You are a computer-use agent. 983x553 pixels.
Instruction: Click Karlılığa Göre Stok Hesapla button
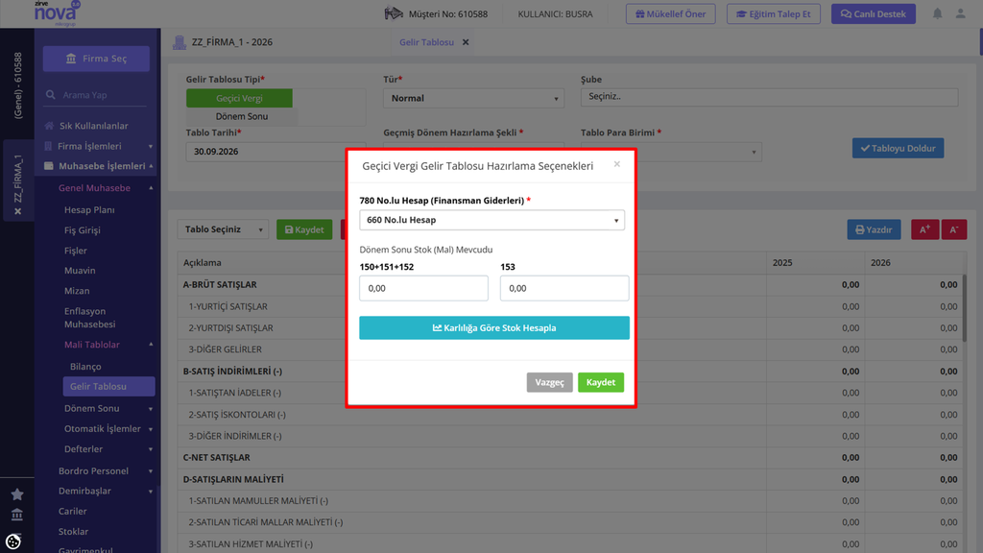click(x=494, y=328)
